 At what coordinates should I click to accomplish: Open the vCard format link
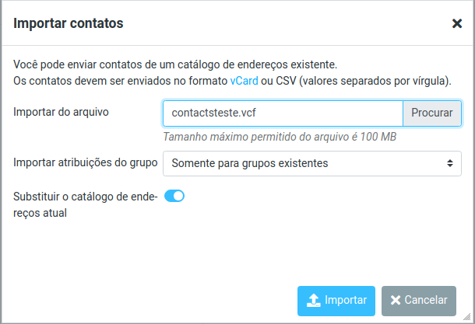[245, 81]
